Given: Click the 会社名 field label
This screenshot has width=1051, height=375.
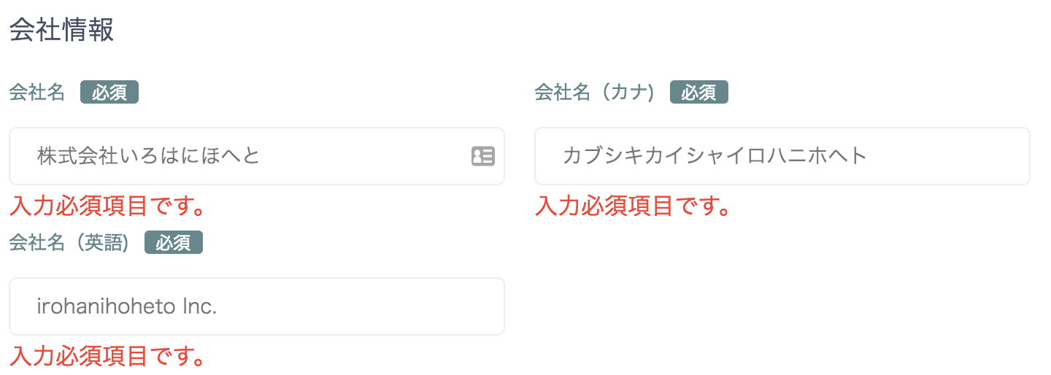Looking at the screenshot, I should pyautogui.click(x=37, y=93).
